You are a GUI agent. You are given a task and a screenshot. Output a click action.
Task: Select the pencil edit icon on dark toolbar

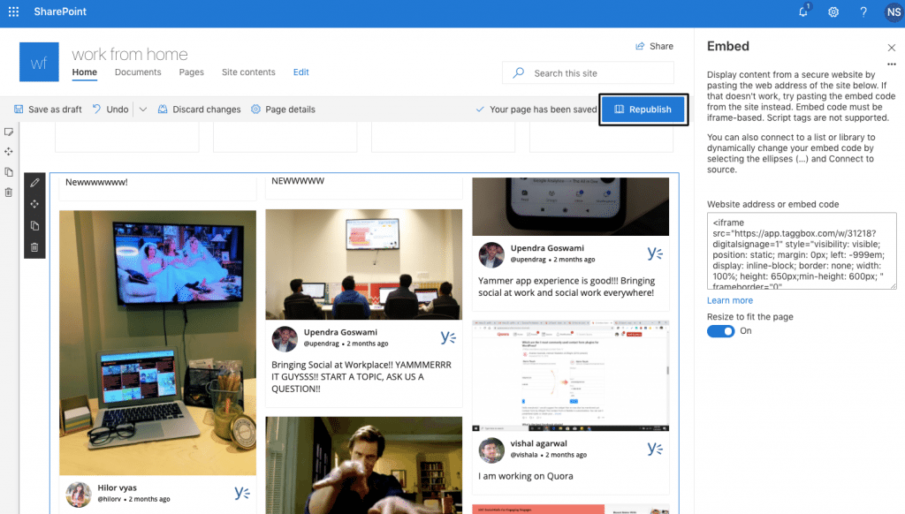[x=34, y=183]
